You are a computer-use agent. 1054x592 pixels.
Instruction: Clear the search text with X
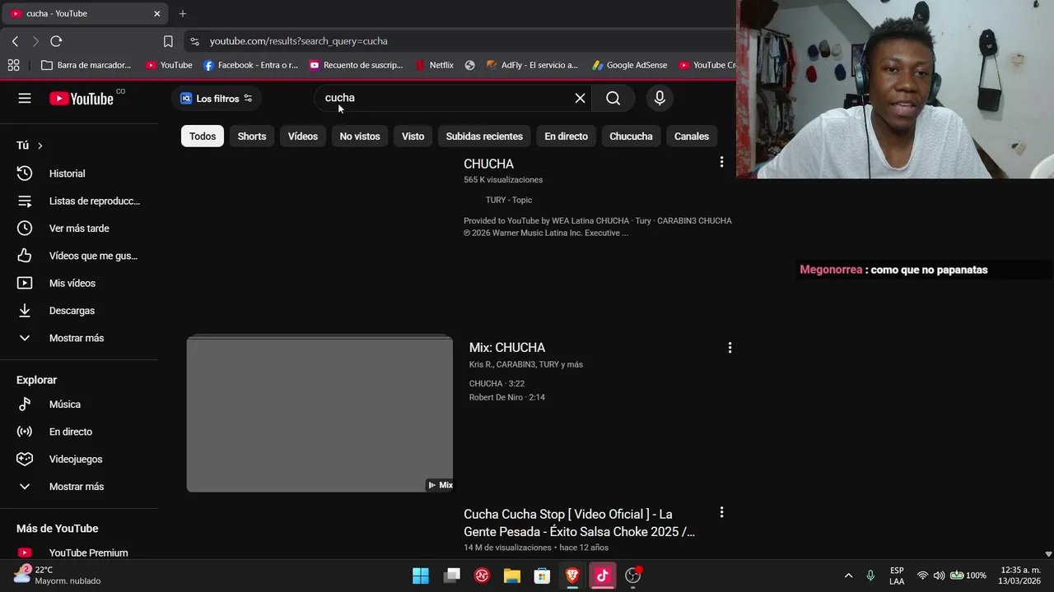coord(580,99)
